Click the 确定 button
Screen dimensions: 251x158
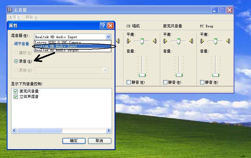point(74,141)
